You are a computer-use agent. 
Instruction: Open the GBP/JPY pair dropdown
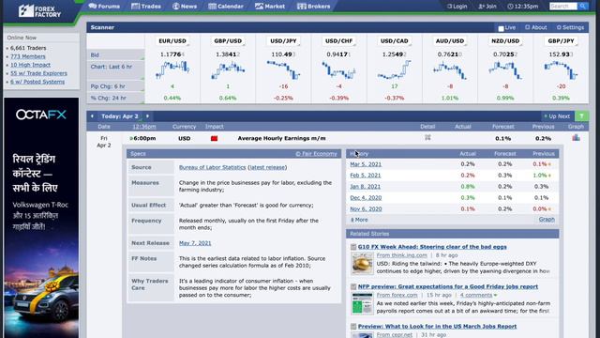tap(561, 41)
